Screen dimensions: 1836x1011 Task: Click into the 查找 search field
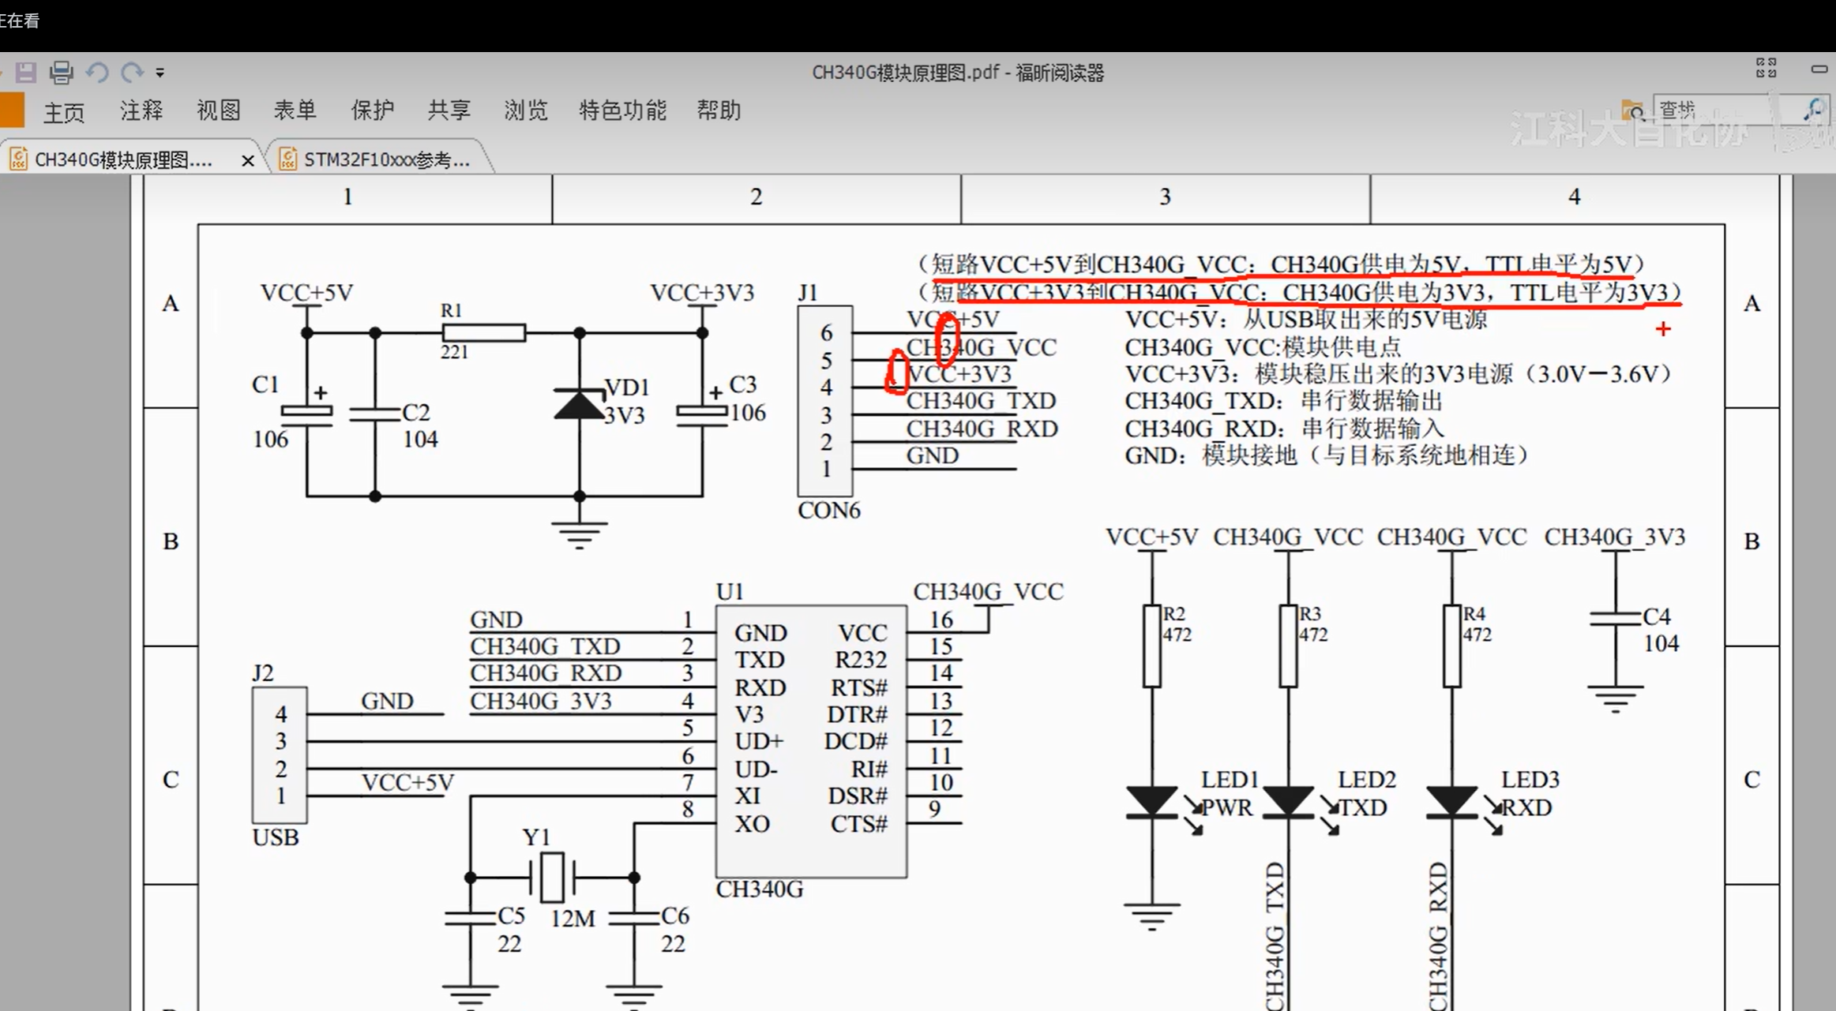tap(1710, 110)
